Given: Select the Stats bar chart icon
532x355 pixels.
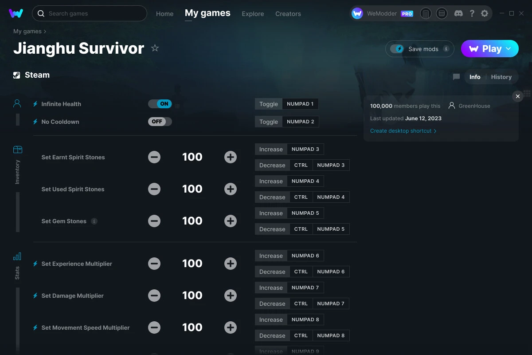Looking at the screenshot, I should pos(17,256).
